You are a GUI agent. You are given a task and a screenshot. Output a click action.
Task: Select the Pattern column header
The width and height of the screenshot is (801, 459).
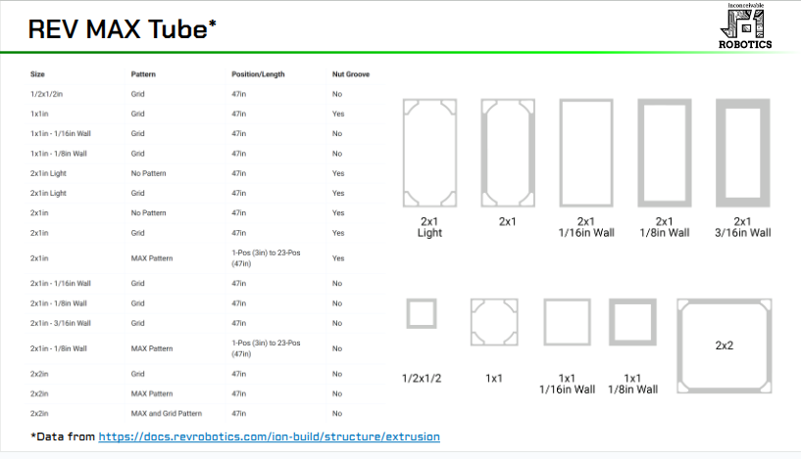143,74
